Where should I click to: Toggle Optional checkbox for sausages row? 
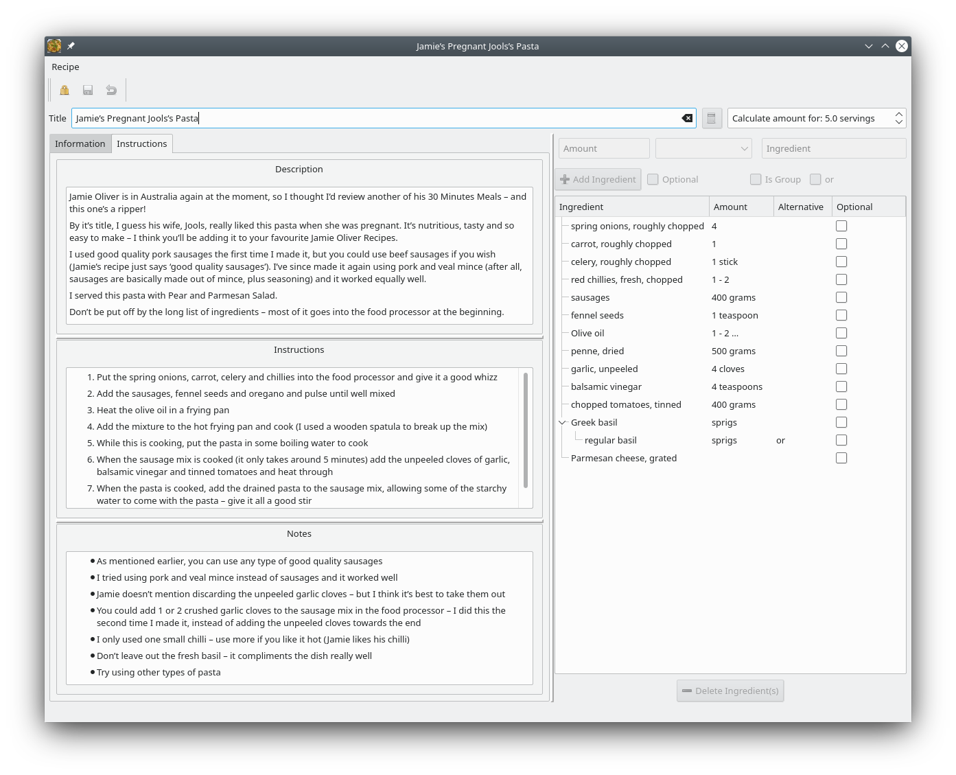841,297
